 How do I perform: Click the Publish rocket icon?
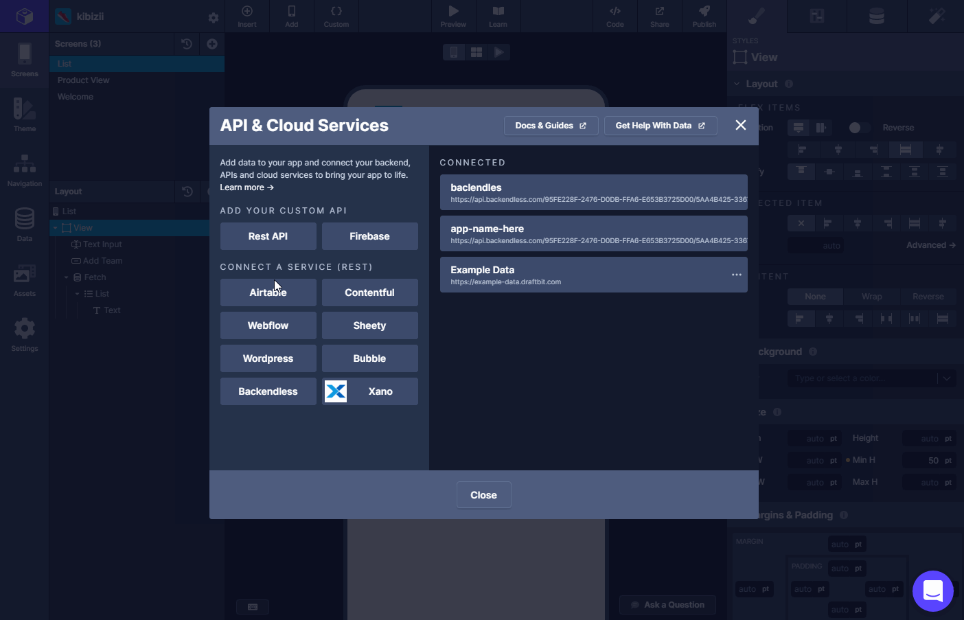pyautogui.click(x=704, y=16)
